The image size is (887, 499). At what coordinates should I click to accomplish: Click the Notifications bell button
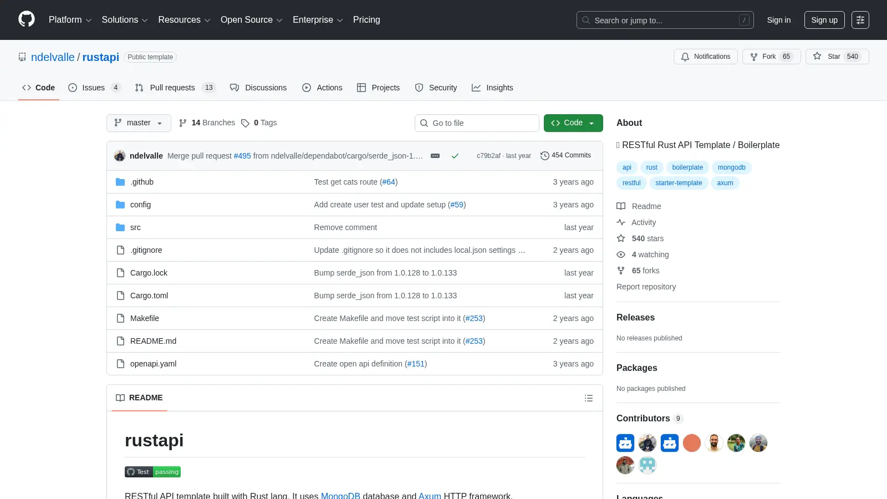tap(706, 57)
